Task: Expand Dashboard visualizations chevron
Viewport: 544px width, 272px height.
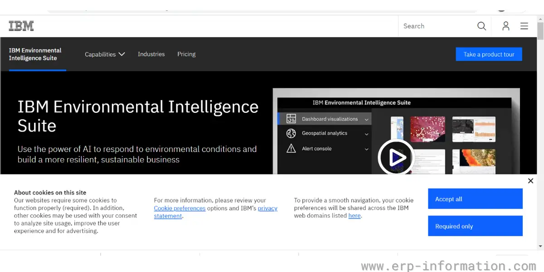Action: 366,120
